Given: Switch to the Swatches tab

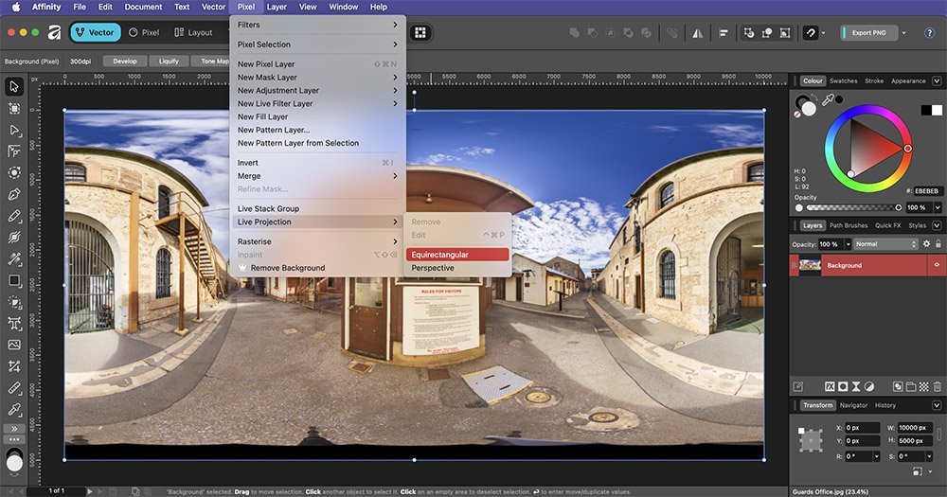Looking at the screenshot, I should pyautogui.click(x=843, y=80).
